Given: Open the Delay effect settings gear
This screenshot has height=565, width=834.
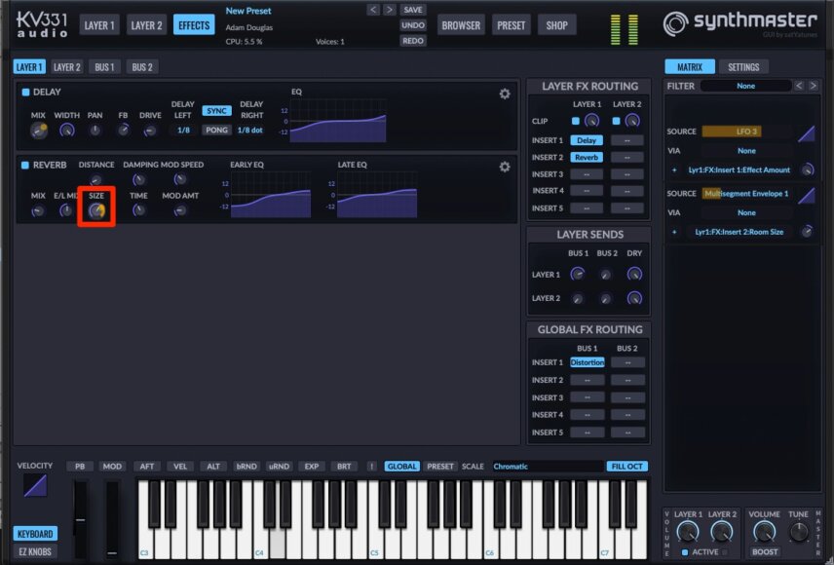Looking at the screenshot, I should pos(505,94).
